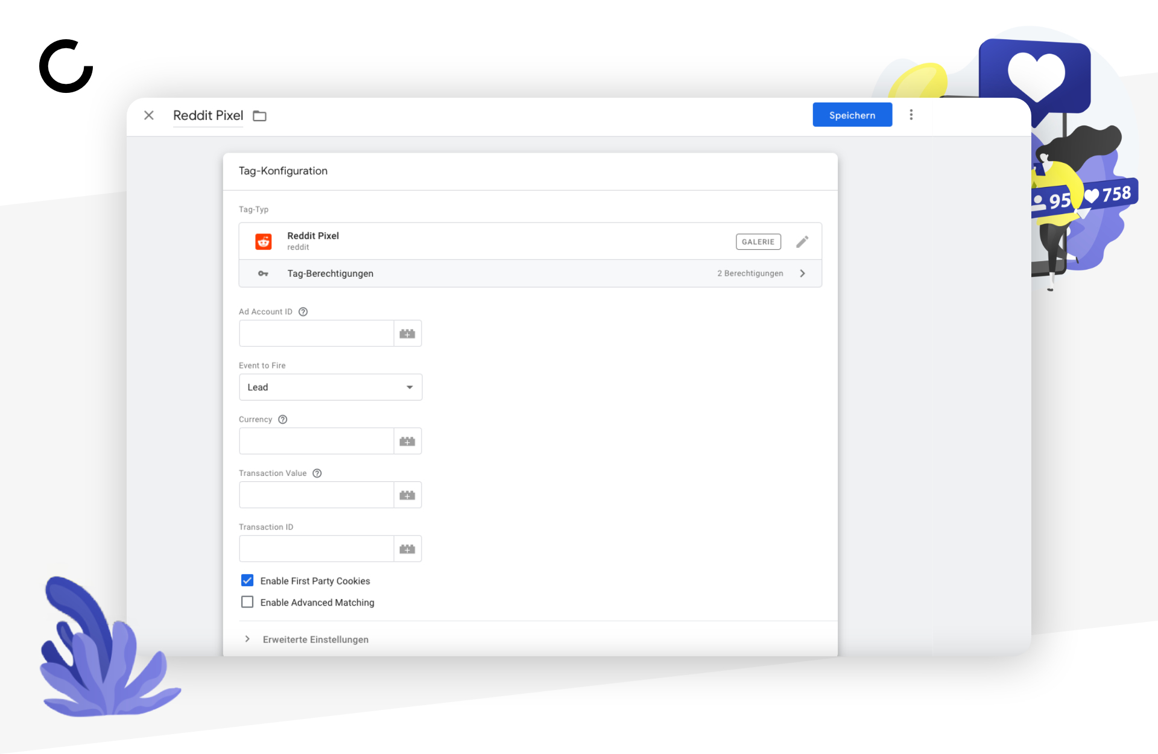Insert variable for Transaction ID
The height and width of the screenshot is (754, 1158).
click(x=408, y=549)
